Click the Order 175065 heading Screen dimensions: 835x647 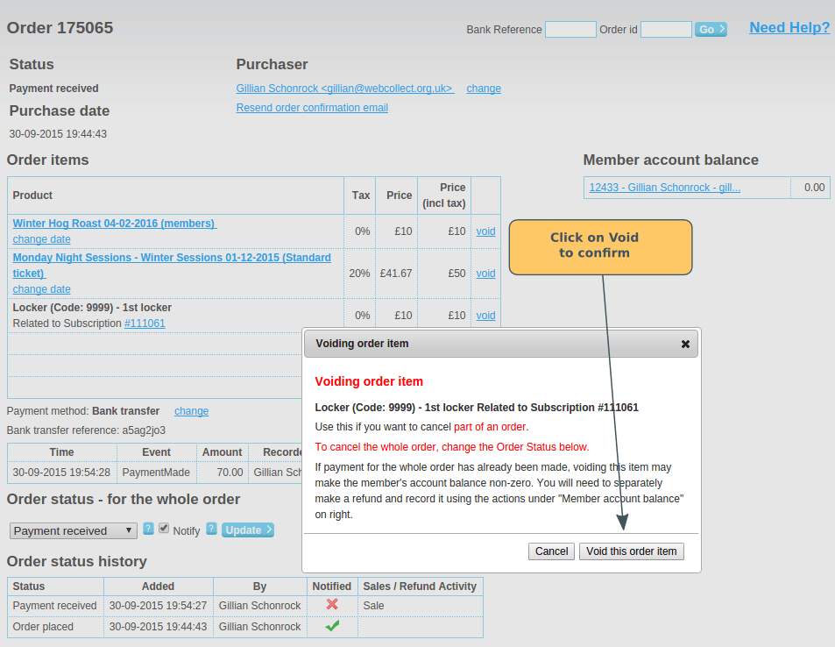(60, 28)
